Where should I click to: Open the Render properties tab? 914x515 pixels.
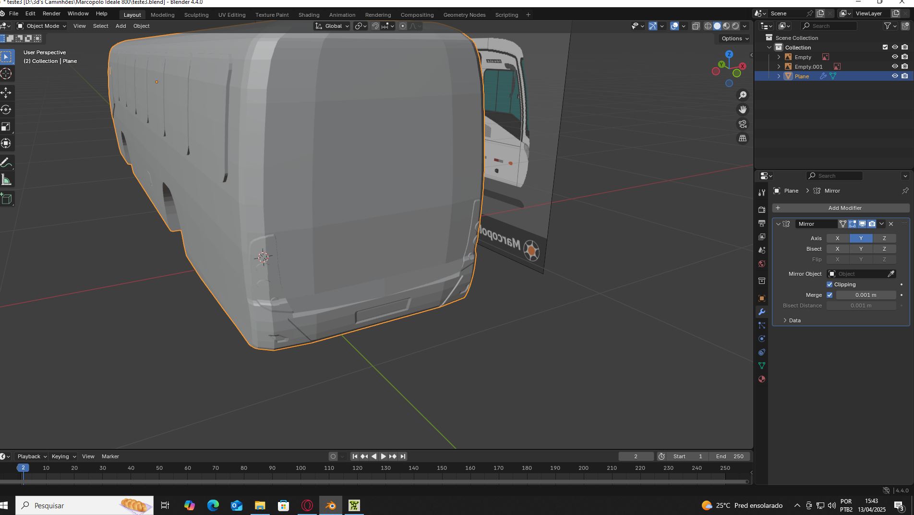(762, 209)
